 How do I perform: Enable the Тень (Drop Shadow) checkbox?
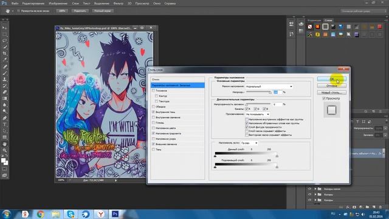[153, 150]
